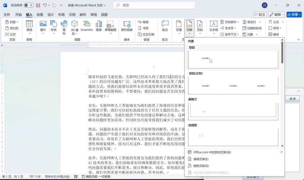Switch to the 引用 ribbon tab
Screen dimensions: 304x180
coord(72,14)
